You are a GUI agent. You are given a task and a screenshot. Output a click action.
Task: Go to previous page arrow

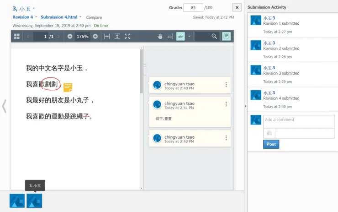[x=28, y=36]
